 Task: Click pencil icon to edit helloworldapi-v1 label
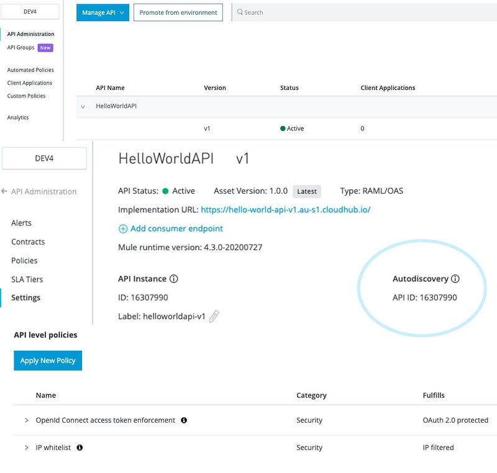tap(214, 317)
